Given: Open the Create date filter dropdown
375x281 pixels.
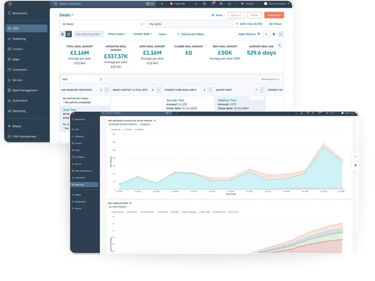Looking at the screenshot, I should (x=142, y=34).
